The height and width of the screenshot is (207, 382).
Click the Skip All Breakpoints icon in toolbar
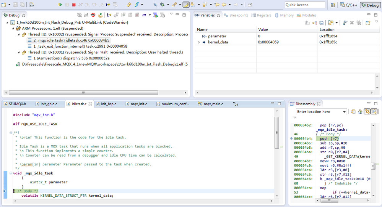coord(155,5)
